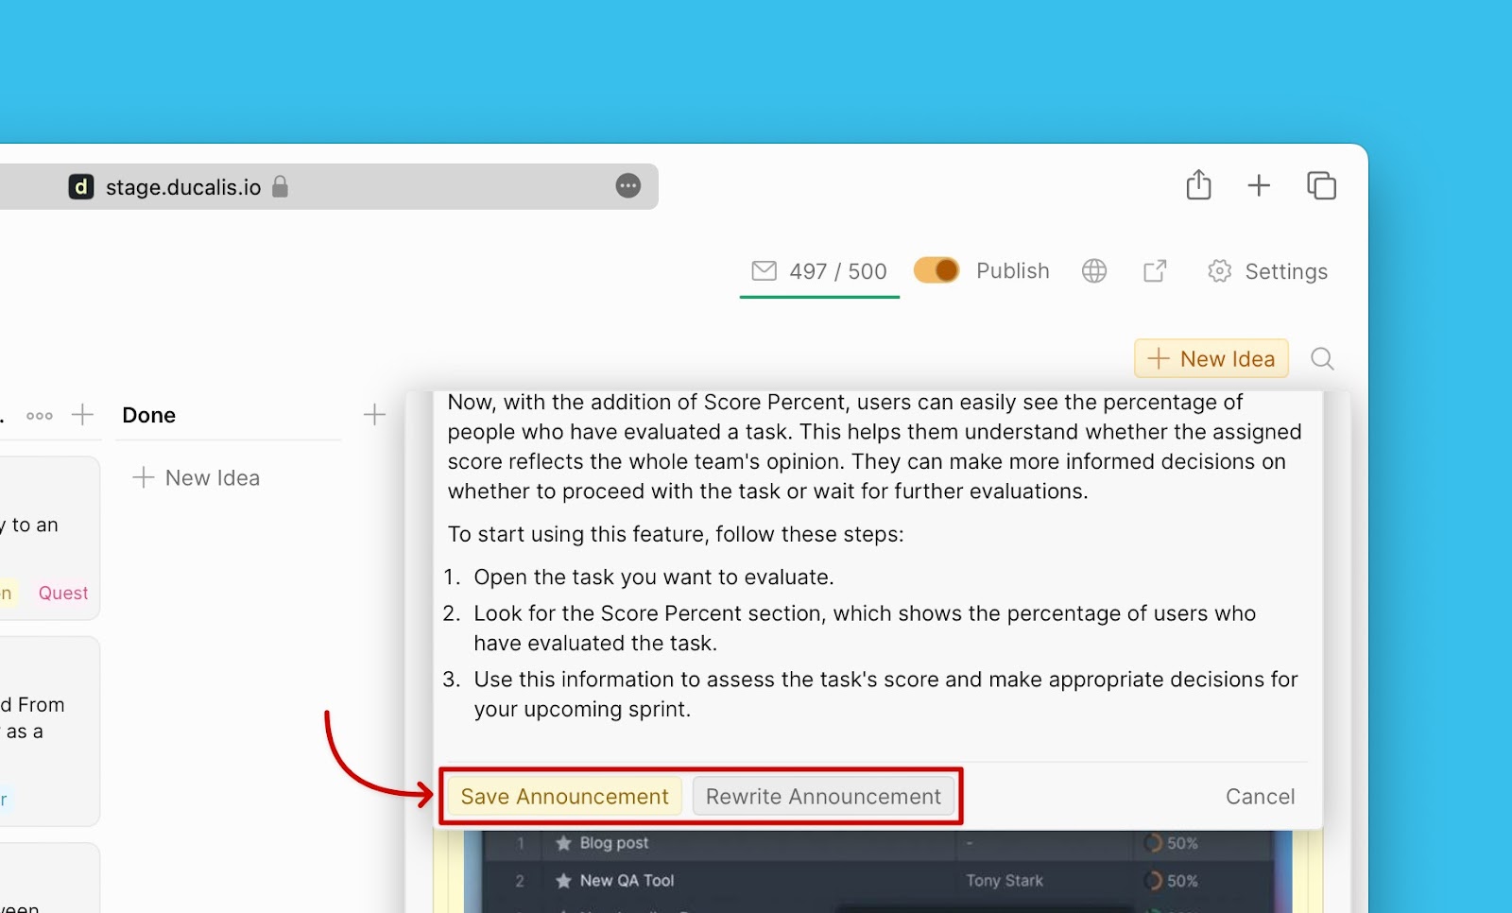Click the Done column header
The image size is (1512, 913).
pyautogui.click(x=149, y=416)
